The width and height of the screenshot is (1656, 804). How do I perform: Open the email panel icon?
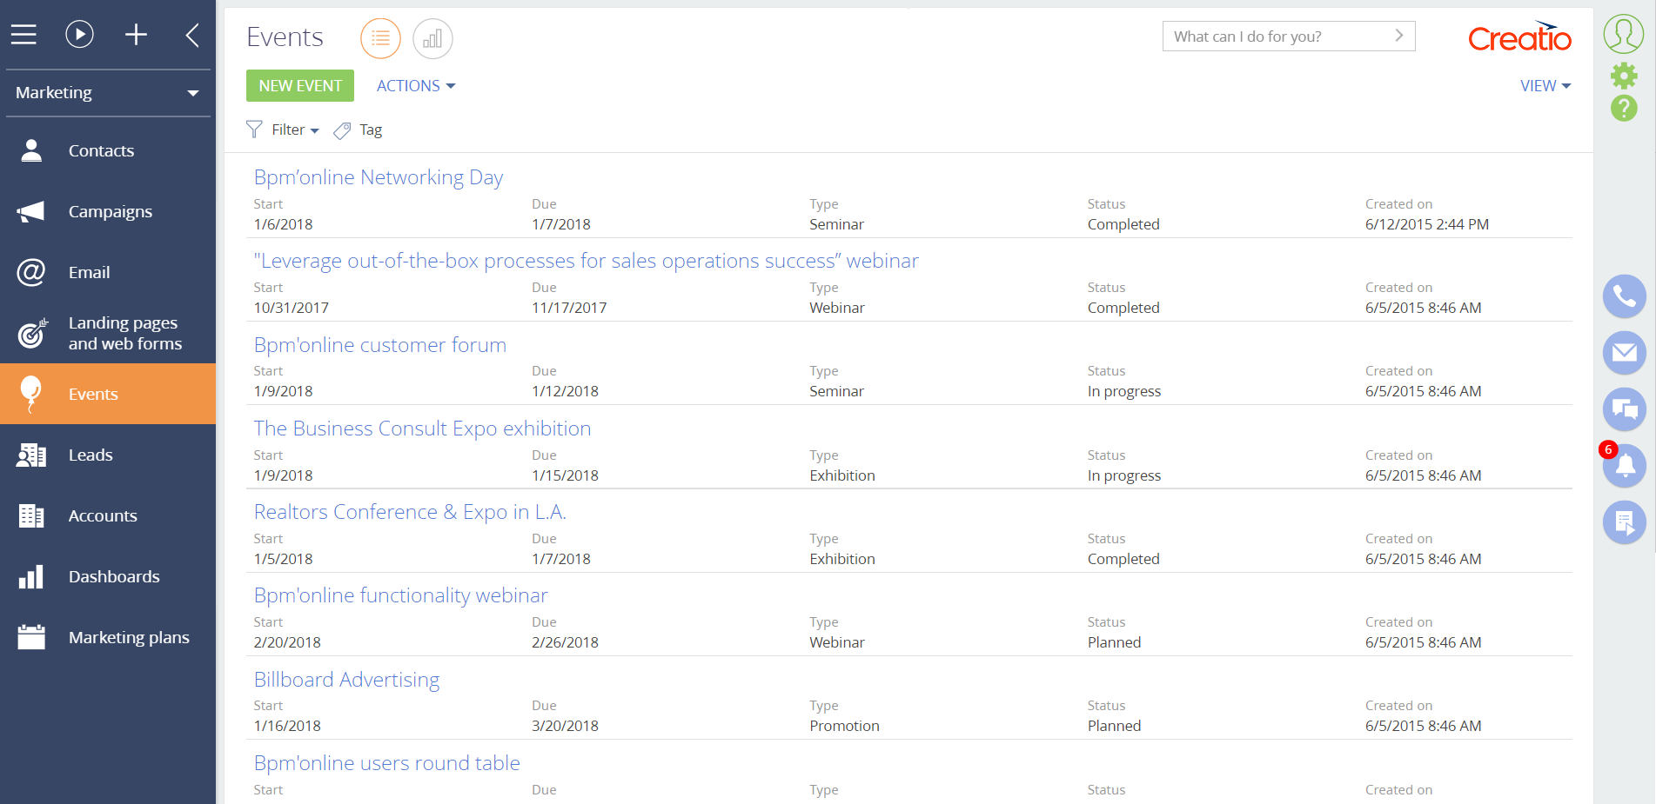pyautogui.click(x=1625, y=353)
